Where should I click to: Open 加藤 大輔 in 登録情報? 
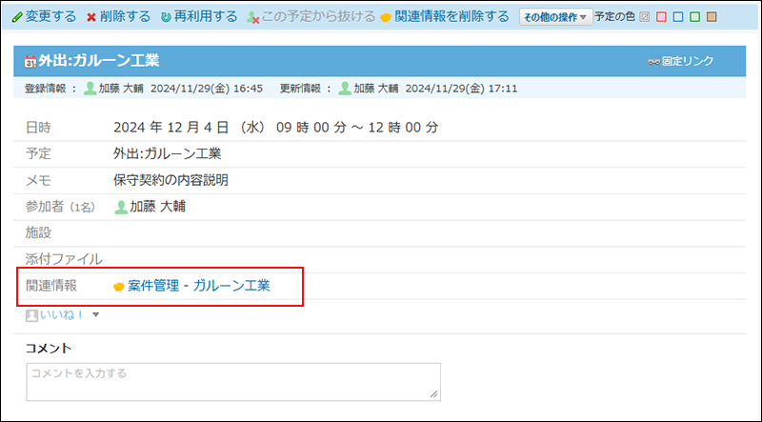point(121,89)
